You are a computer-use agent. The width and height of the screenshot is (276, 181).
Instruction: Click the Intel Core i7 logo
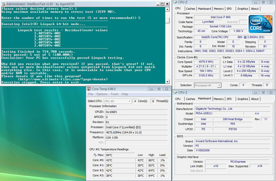(260, 24)
